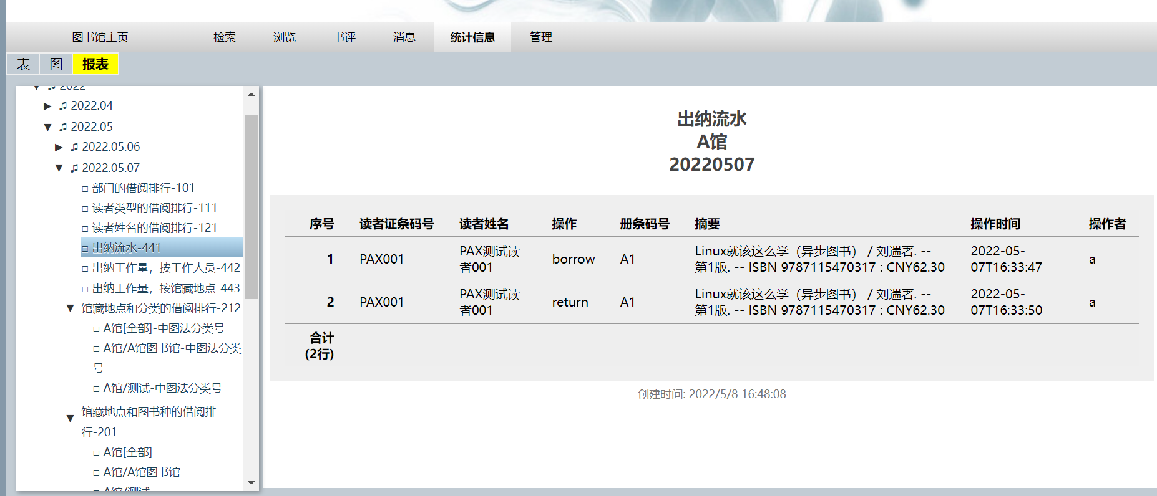Collapse 馆藏地点和图书种的借阅排行-201 node arrow
This screenshot has height=496, width=1157.
click(70, 418)
